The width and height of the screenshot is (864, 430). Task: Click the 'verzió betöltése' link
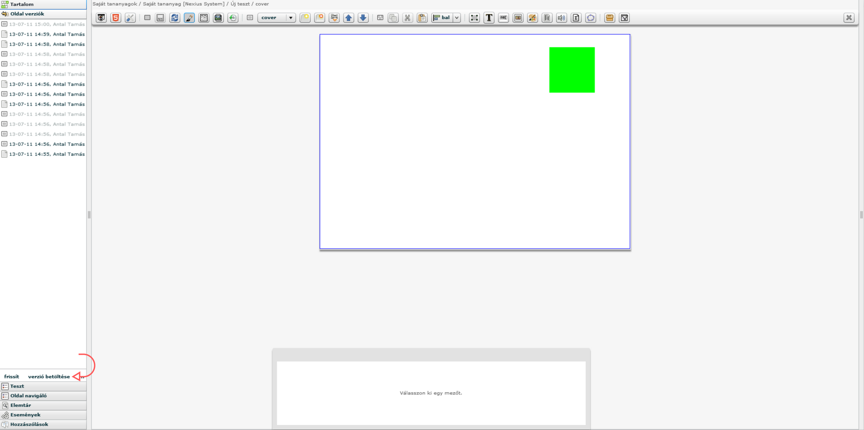tap(49, 377)
